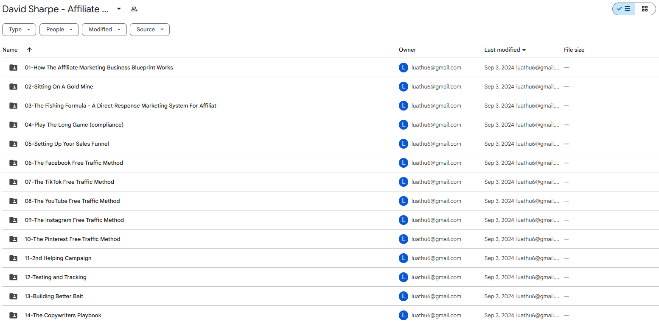Select '14-The Copywriters Playbook' folder name
Screen dimensions: 659x324
[x=63, y=316]
